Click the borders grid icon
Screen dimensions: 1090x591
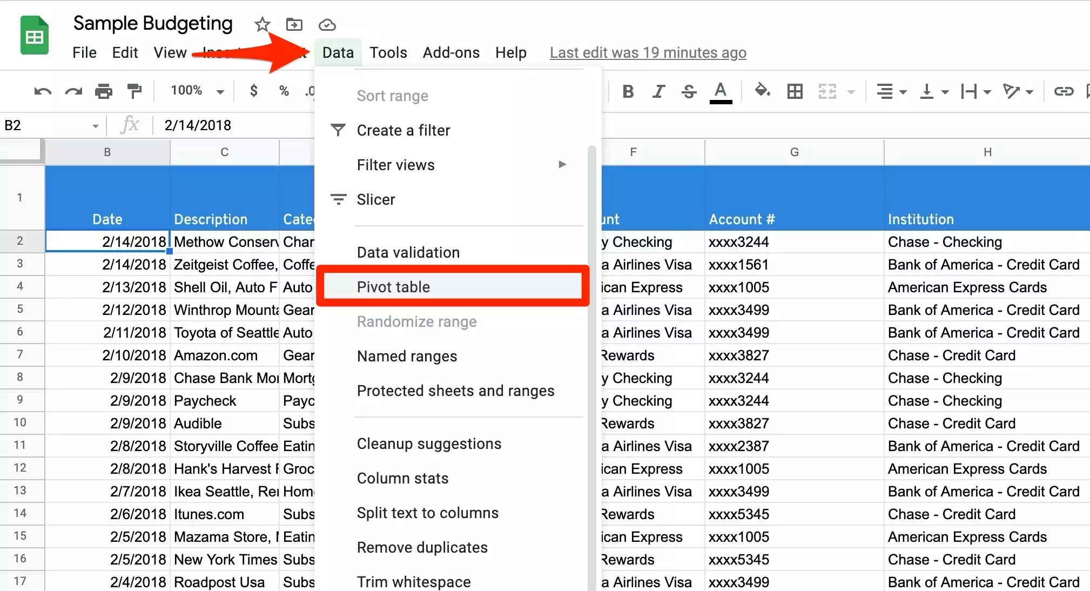pyautogui.click(x=795, y=91)
